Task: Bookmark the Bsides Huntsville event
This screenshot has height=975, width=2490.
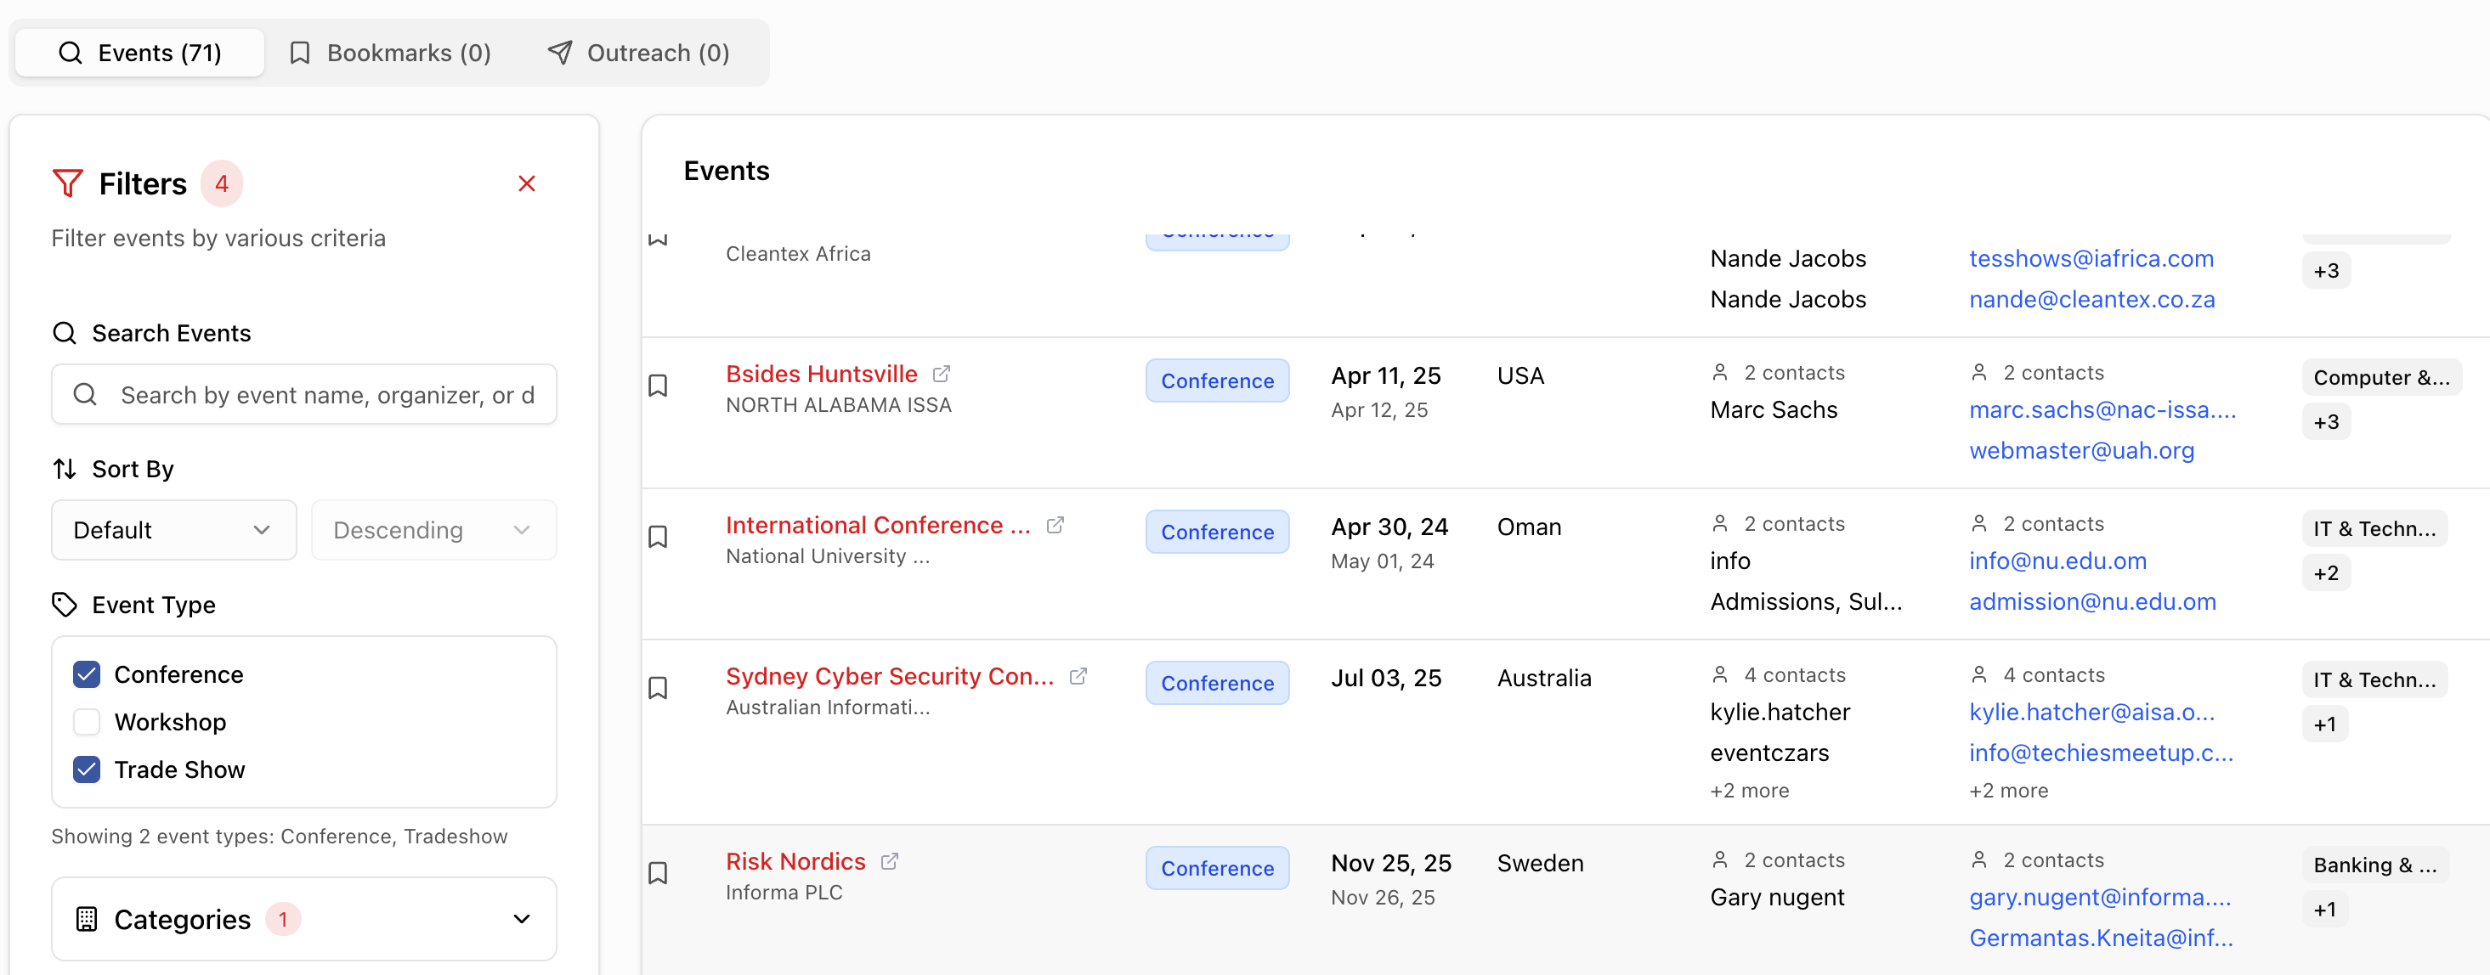Action: [x=657, y=386]
